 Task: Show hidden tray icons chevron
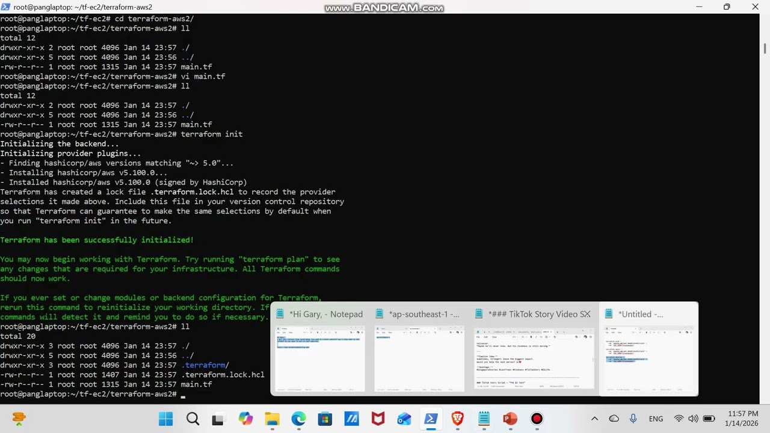[594, 419]
